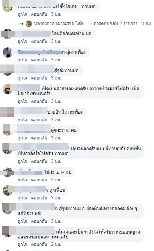Reply to the comment เจ็บจนจุกครับ
This screenshot has width=154, height=251.
(39, 161)
